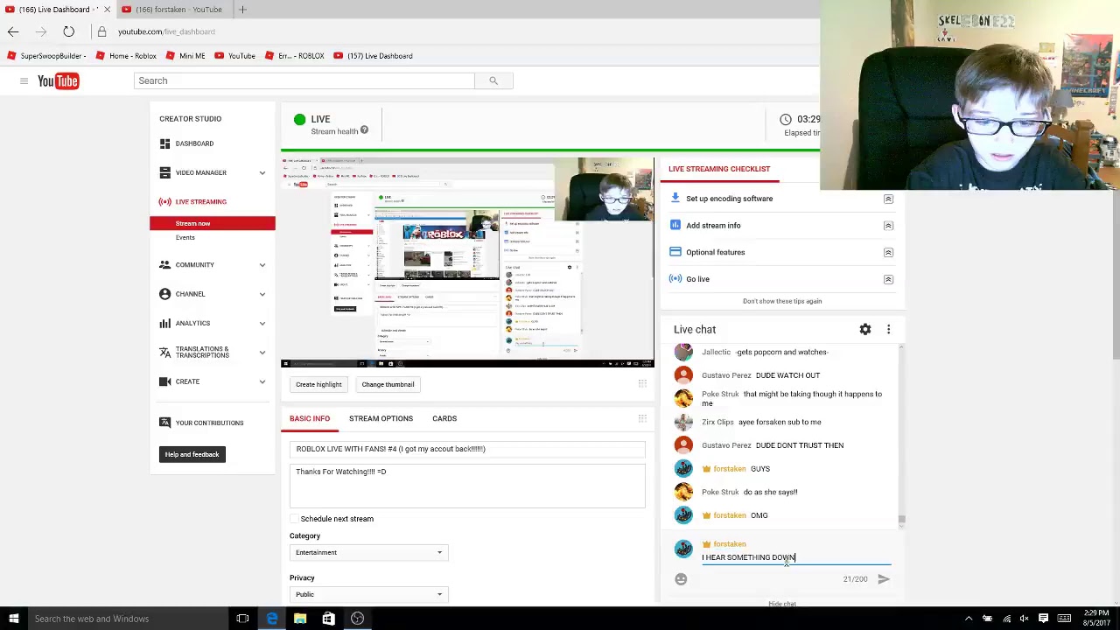Click the search magnifier button
This screenshot has height=630, width=1120.
click(493, 80)
